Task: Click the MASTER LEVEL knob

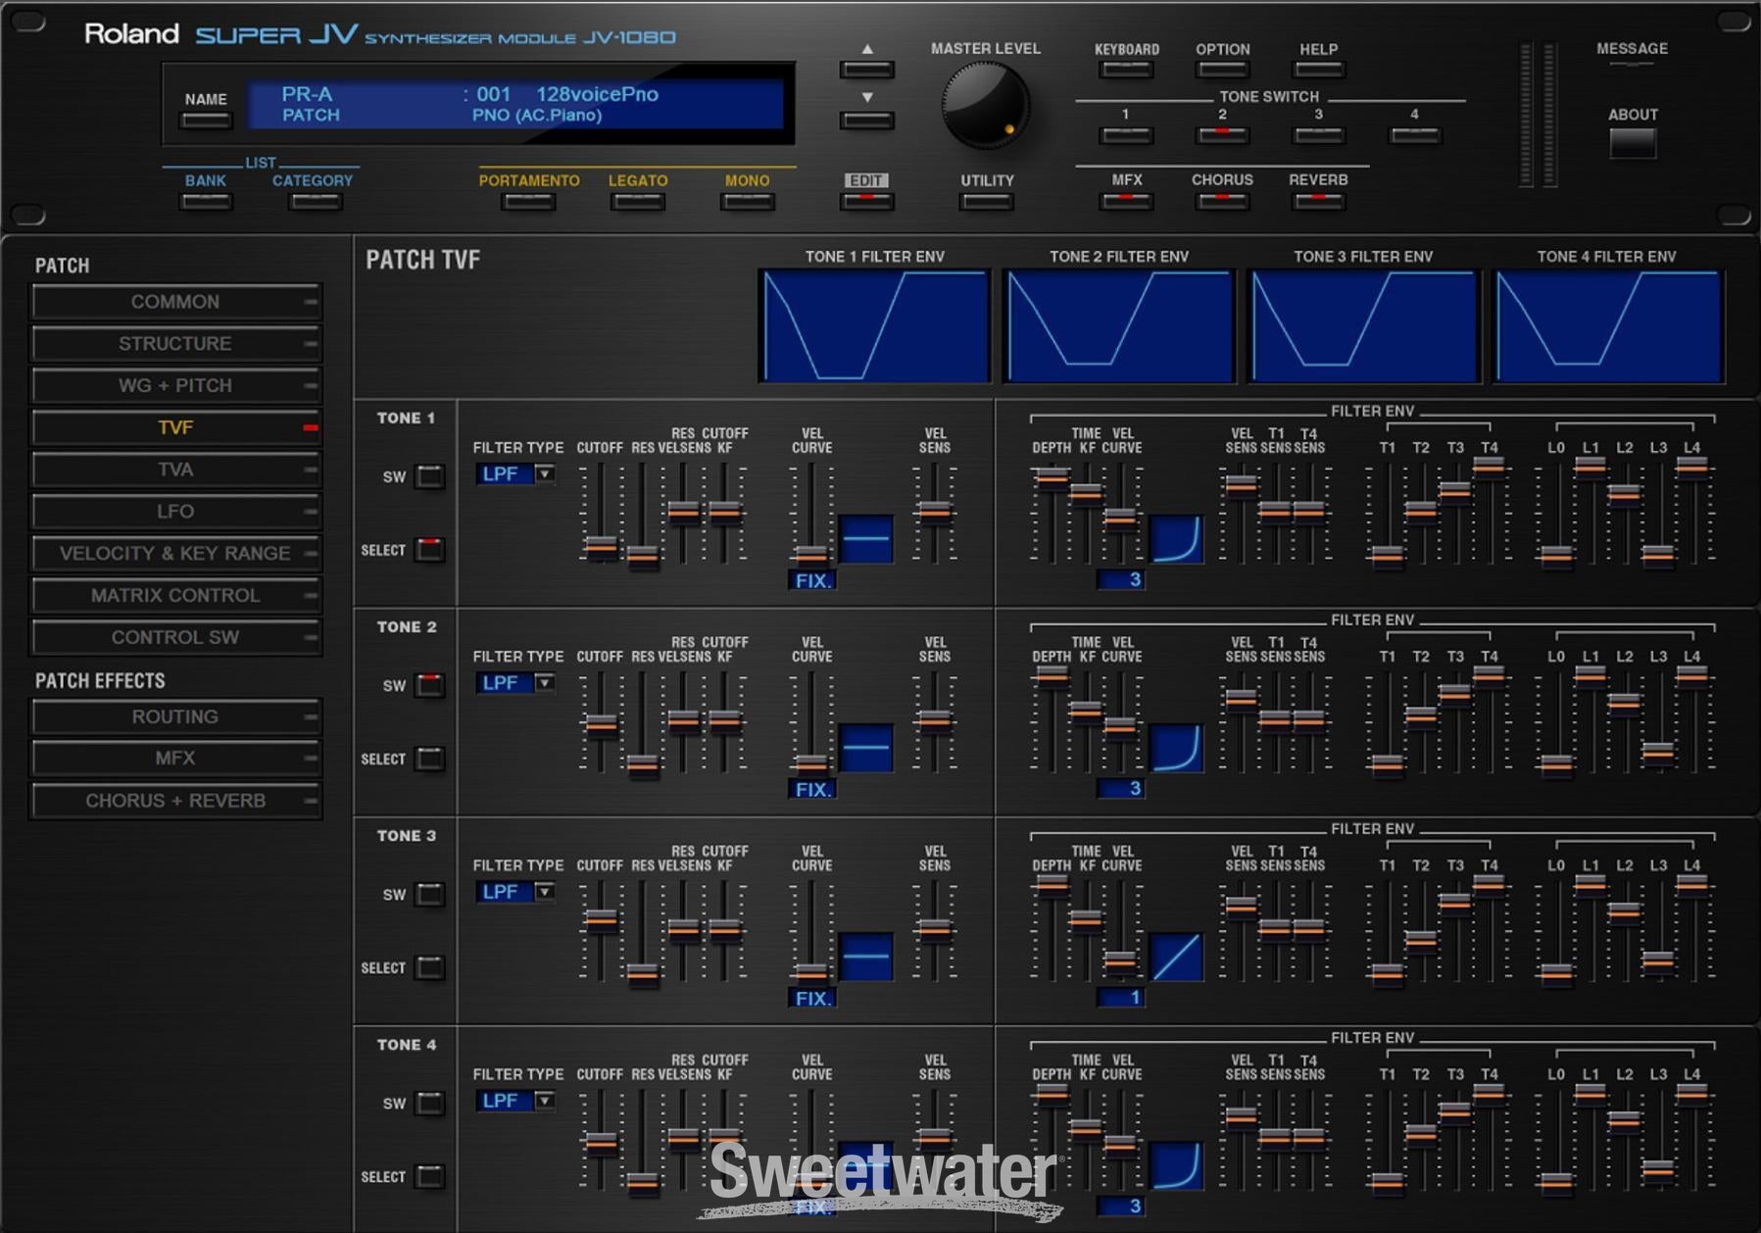Action: (x=985, y=106)
